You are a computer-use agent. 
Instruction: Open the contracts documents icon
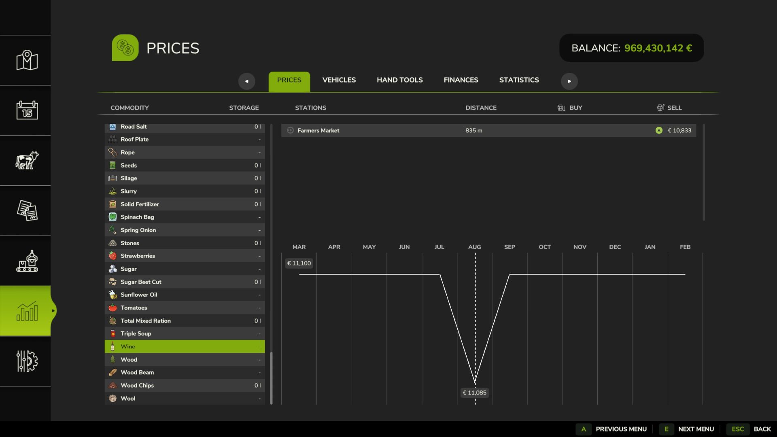point(27,210)
